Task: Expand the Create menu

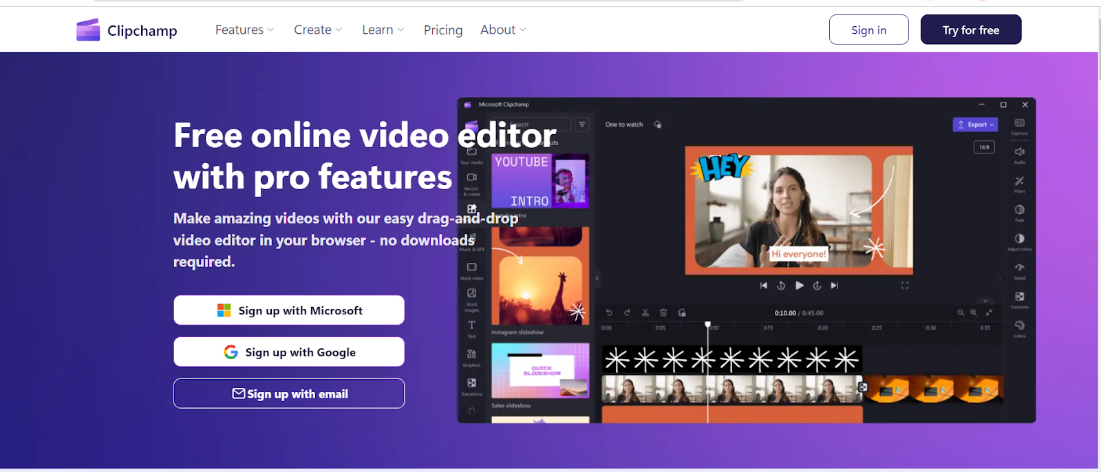Action: [x=318, y=30]
